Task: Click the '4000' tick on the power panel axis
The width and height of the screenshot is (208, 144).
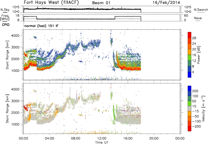Action: click(15, 36)
